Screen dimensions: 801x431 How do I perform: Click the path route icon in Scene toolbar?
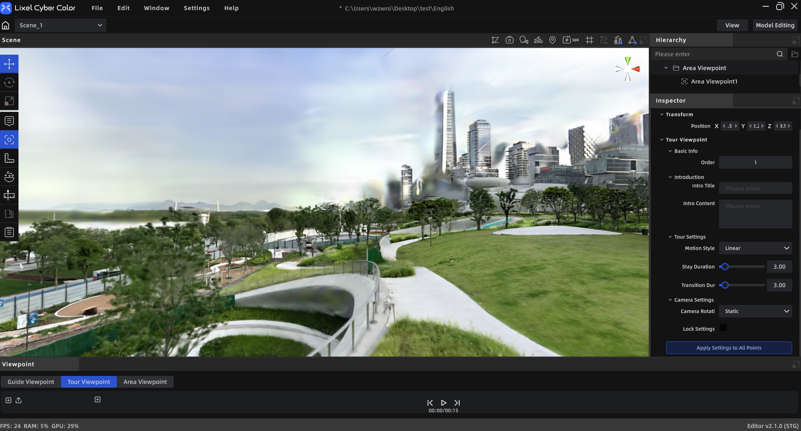point(604,40)
